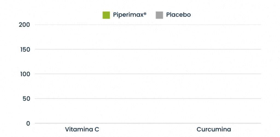Click the gridline at value 100
The width and height of the screenshot is (280, 137).
pyautogui.click(x=148, y=74)
